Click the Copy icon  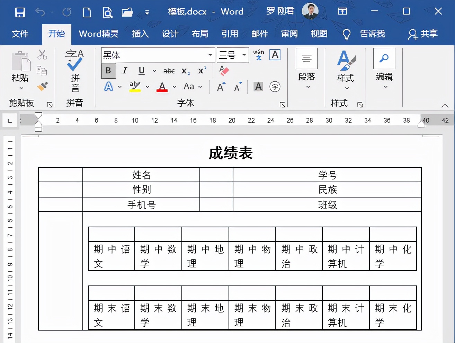42,71
